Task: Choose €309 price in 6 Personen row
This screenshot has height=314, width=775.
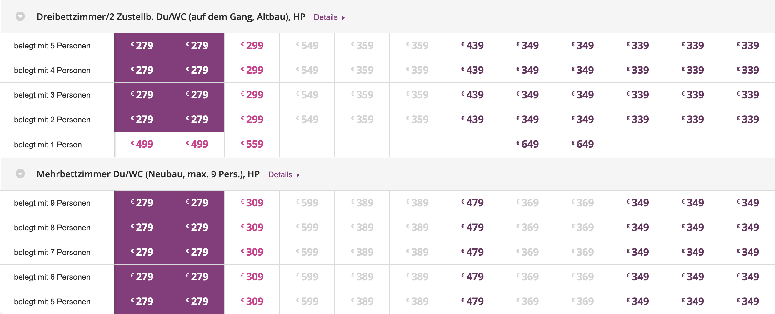Action: [x=252, y=277]
